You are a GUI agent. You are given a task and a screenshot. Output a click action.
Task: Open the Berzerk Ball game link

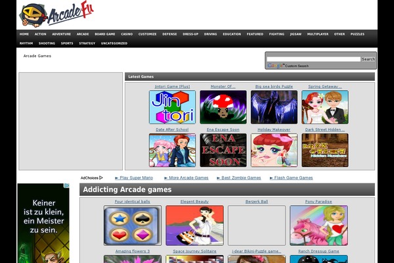257,202
